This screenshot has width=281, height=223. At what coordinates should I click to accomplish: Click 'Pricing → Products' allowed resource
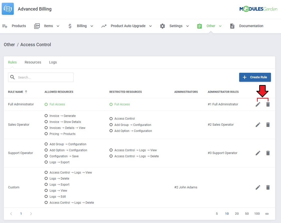point(62,134)
